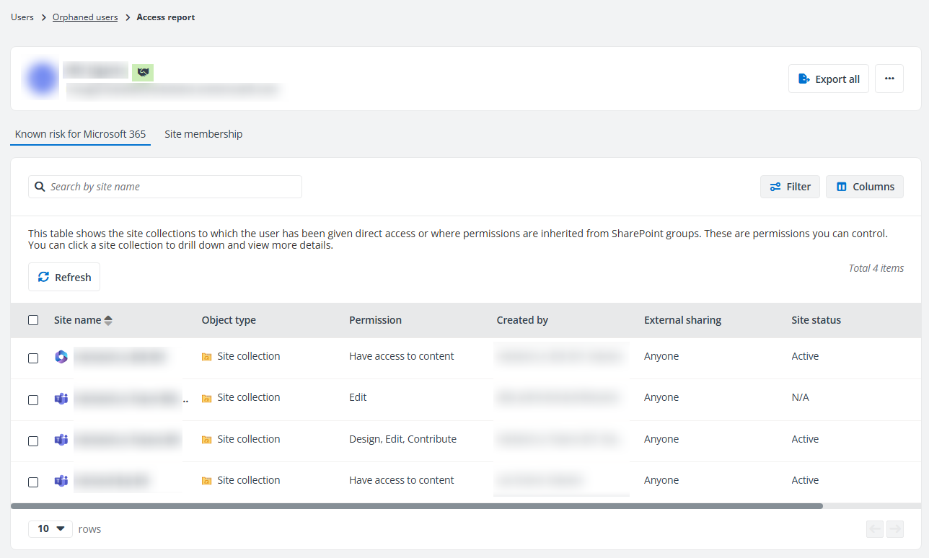This screenshot has width=929, height=558.
Task: Select all rows using the header checkbox
Action: [x=32, y=319]
